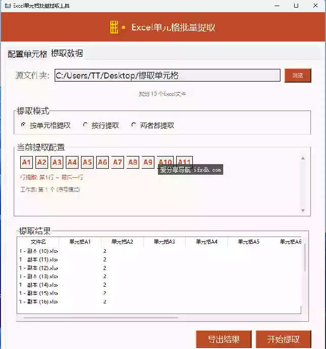Select the row 1 - 副本 (13).xlsx
The image size is (326, 349).
(159, 277)
